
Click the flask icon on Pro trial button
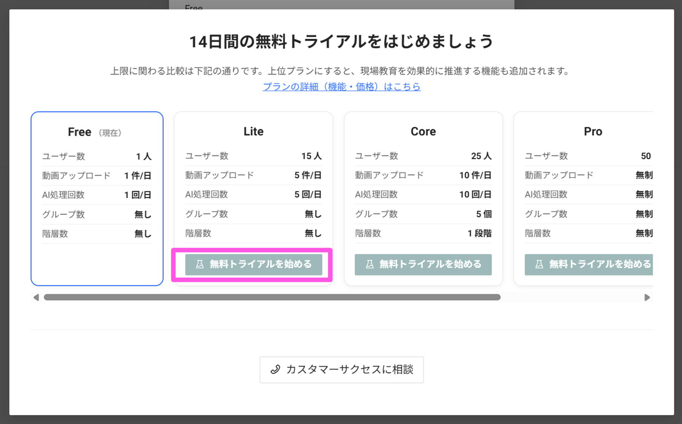click(x=539, y=265)
